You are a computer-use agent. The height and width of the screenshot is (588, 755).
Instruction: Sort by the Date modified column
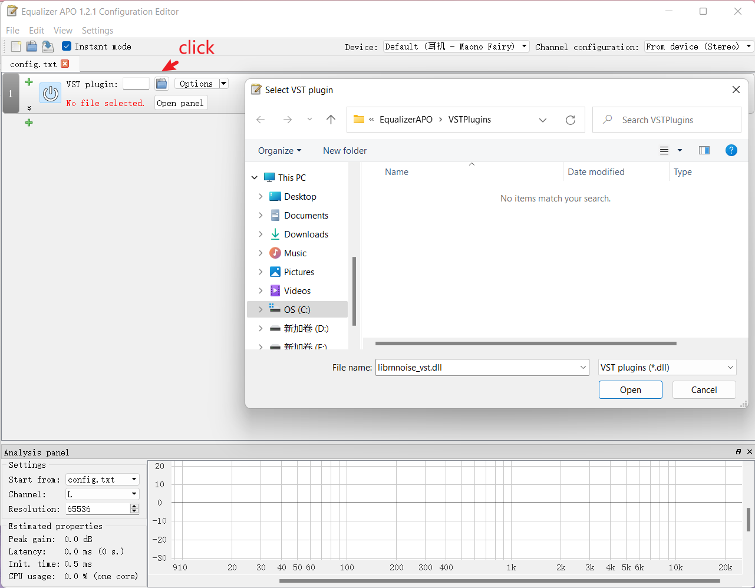(596, 172)
